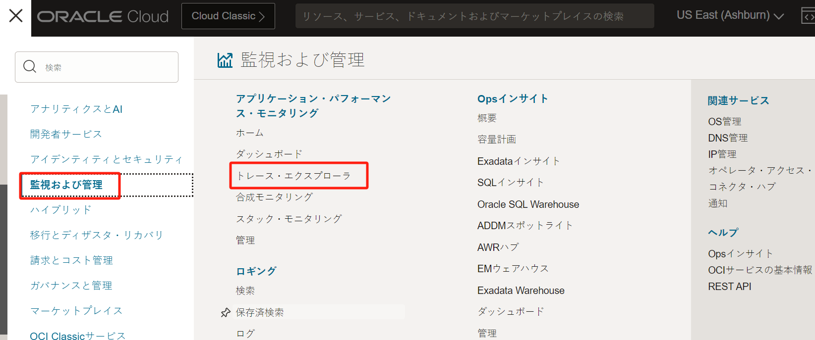Click the 合成モニタリング link
This screenshot has width=815, height=340.
(274, 197)
